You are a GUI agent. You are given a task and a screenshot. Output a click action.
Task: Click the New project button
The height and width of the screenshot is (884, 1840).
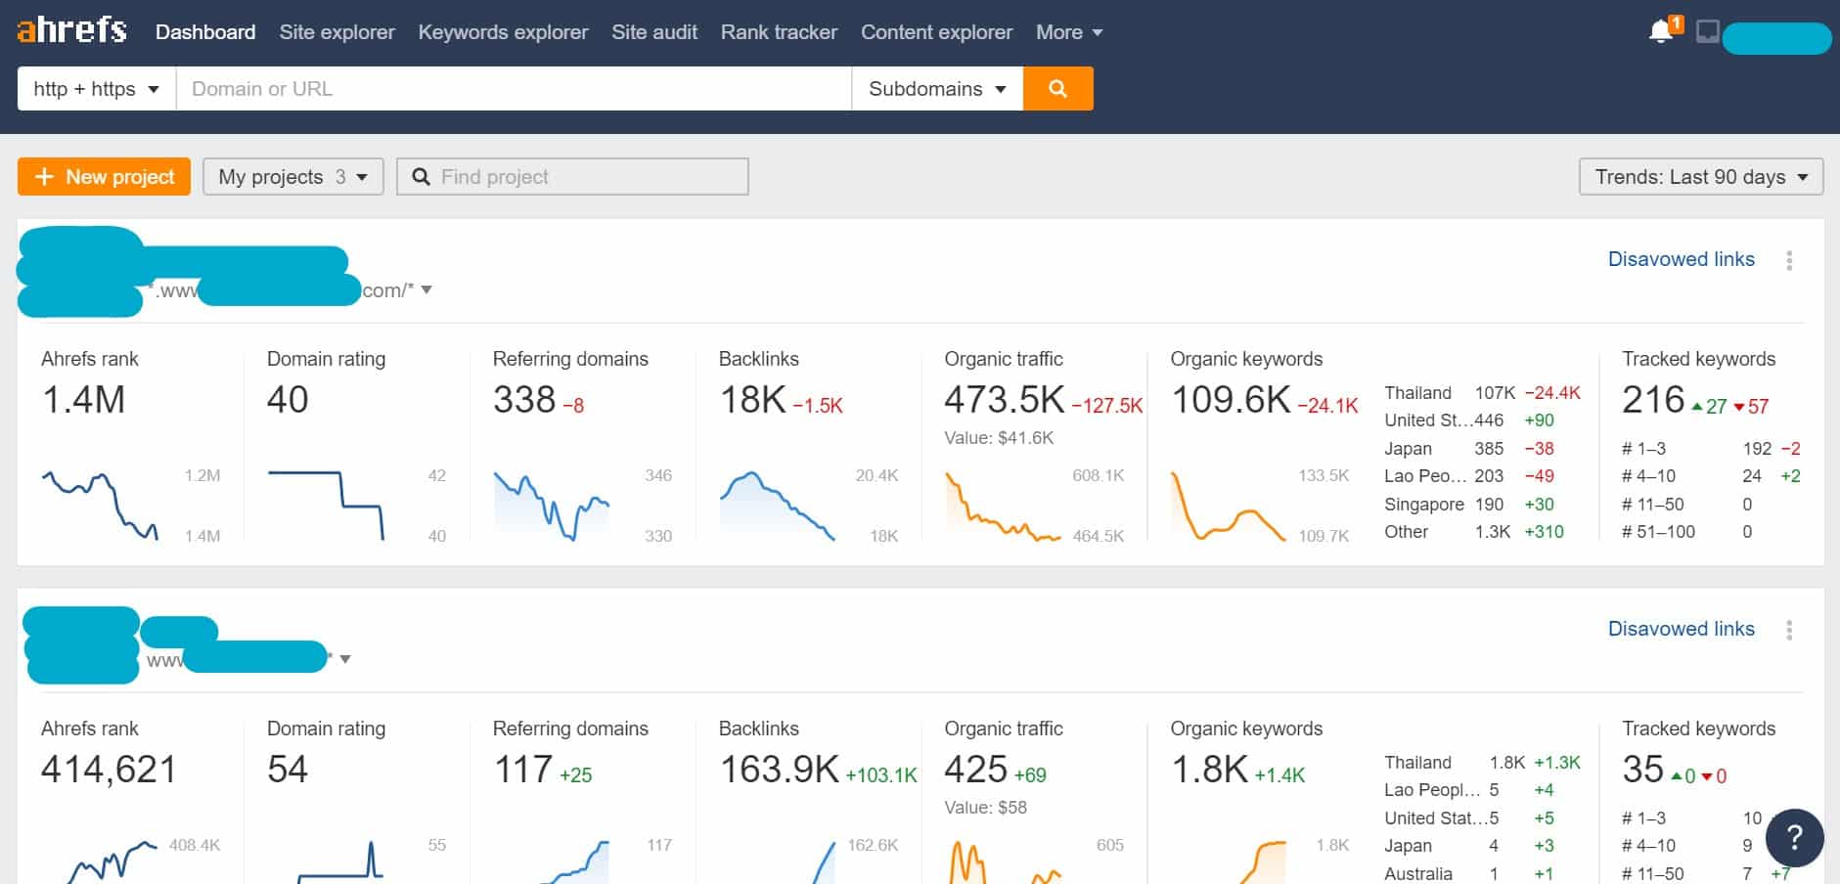(103, 177)
